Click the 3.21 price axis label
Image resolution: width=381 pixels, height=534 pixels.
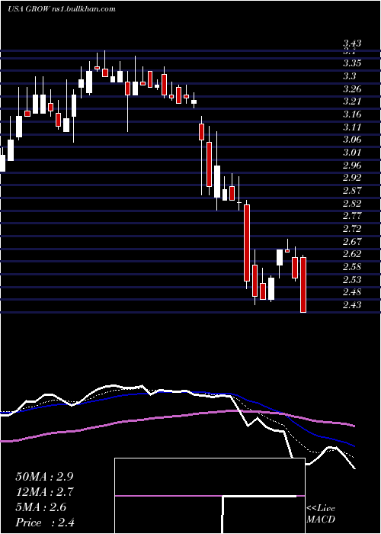[x=352, y=101]
